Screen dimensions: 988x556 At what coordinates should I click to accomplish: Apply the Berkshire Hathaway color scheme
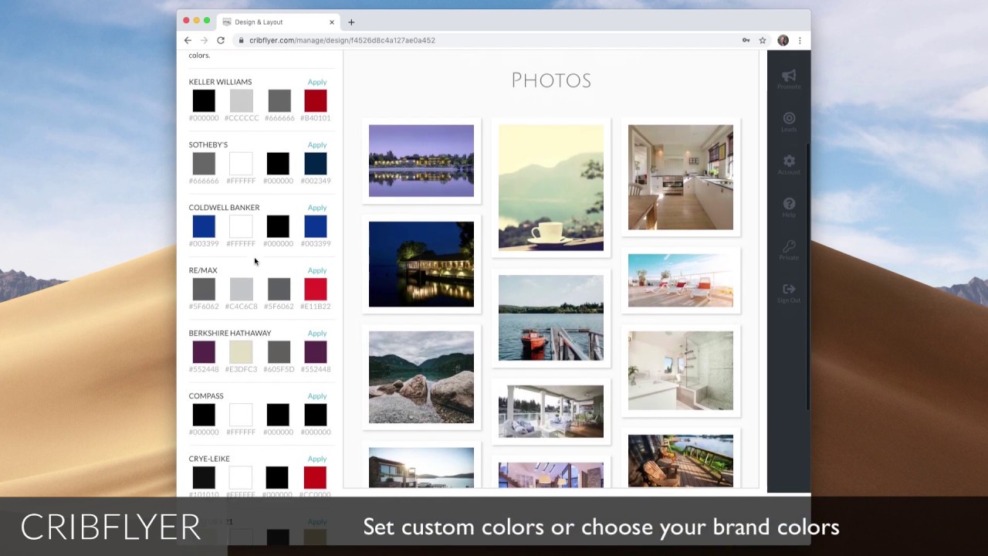316,333
